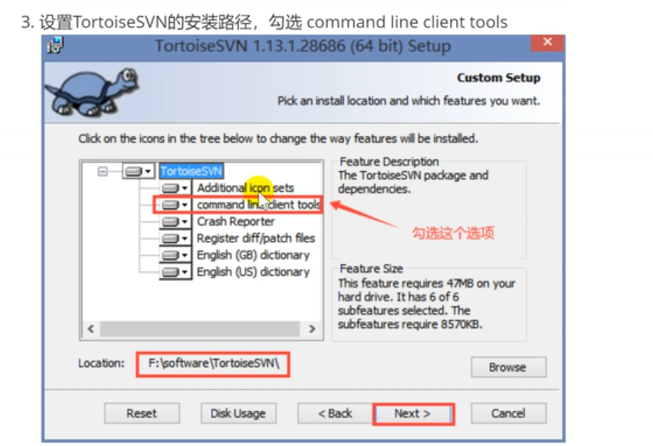Viewport: 653px width, 446px height.
Task: Open the TortoiseSVN root feature drive icon
Action: tap(139, 171)
